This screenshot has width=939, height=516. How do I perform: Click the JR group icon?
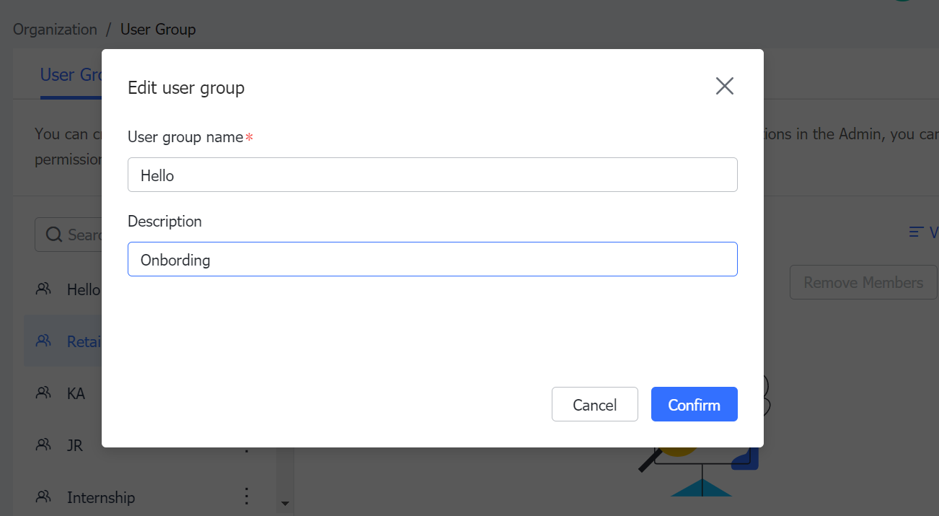click(44, 445)
